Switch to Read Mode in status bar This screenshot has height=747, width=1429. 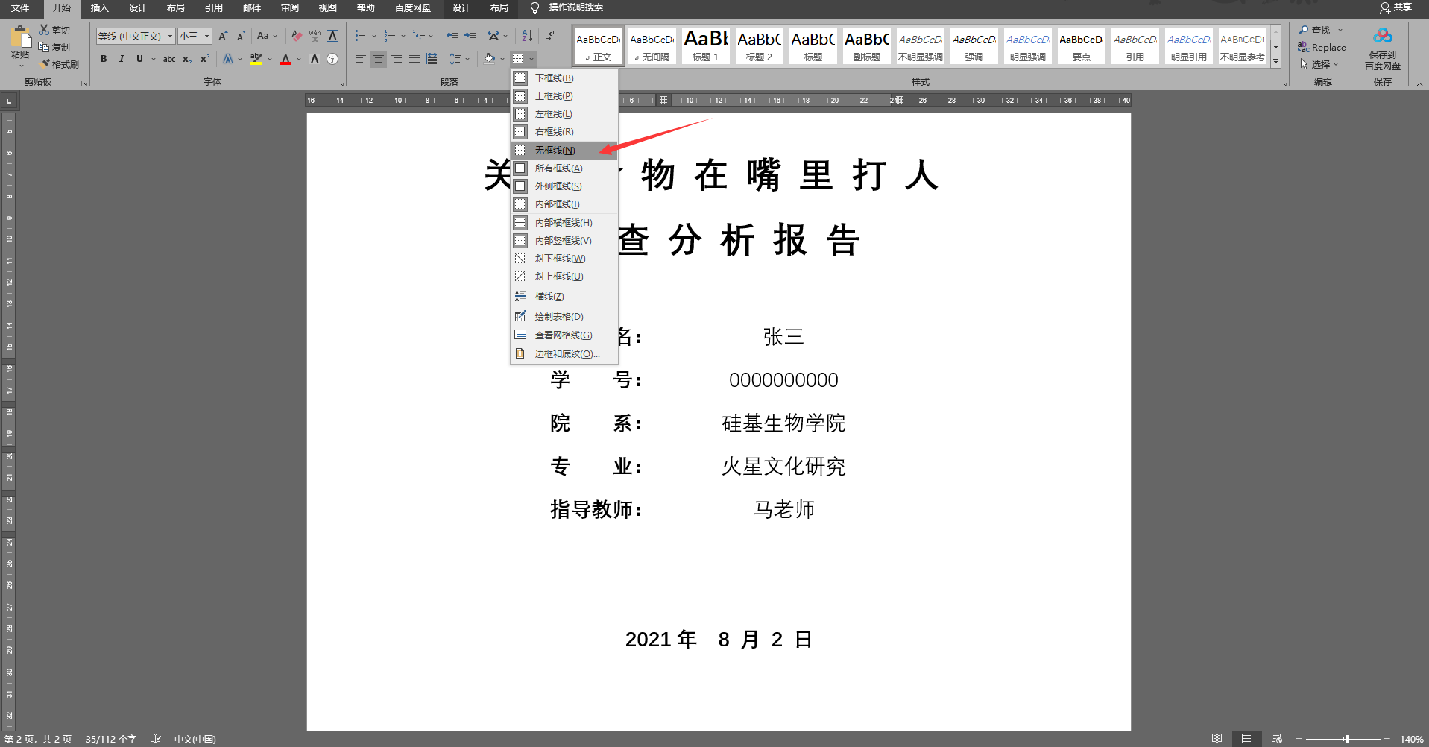(x=1217, y=739)
